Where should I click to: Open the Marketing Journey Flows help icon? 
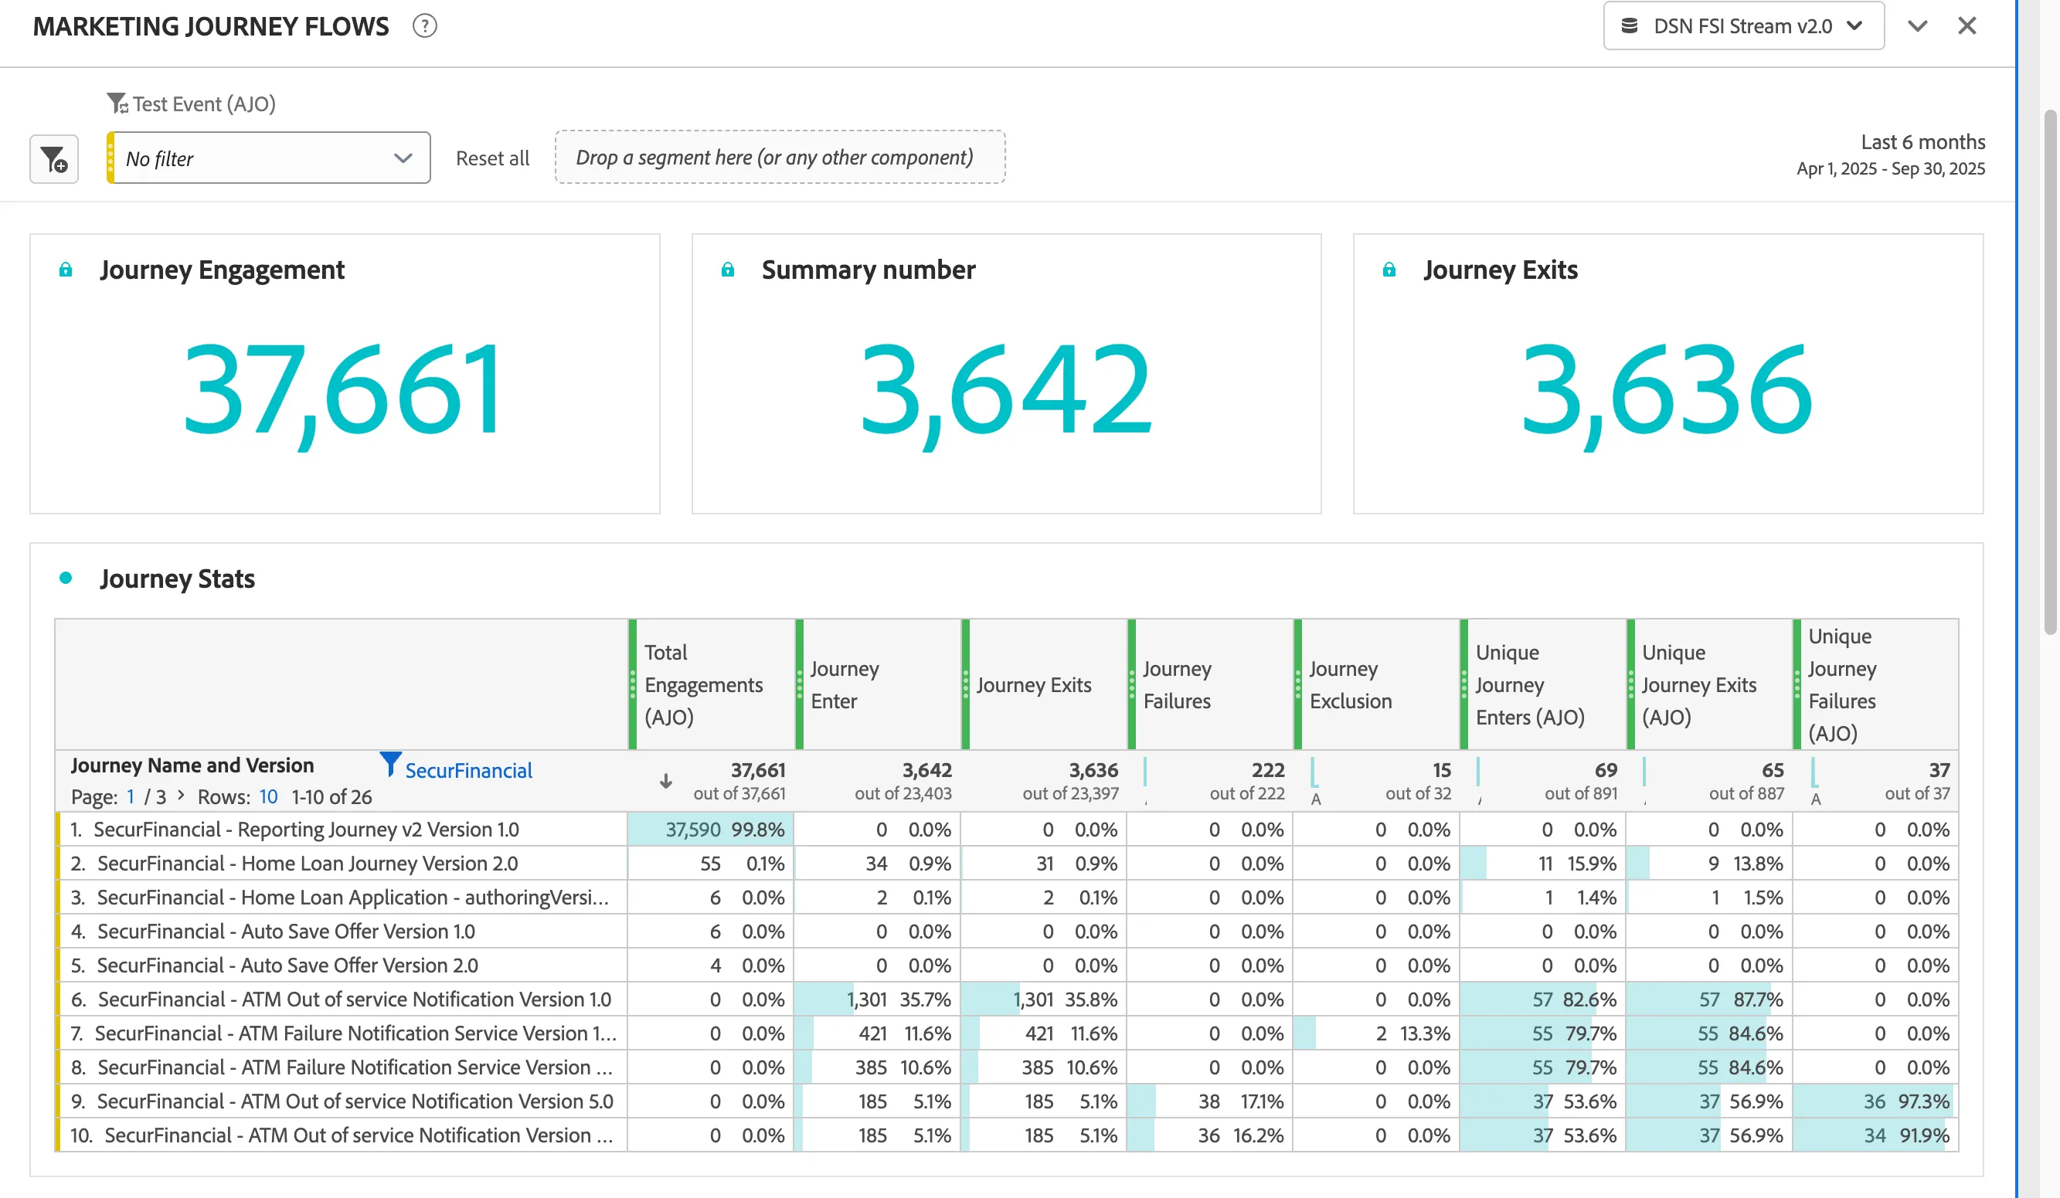(x=424, y=26)
